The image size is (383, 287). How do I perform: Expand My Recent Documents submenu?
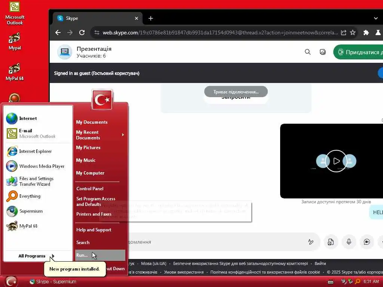coord(100,135)
